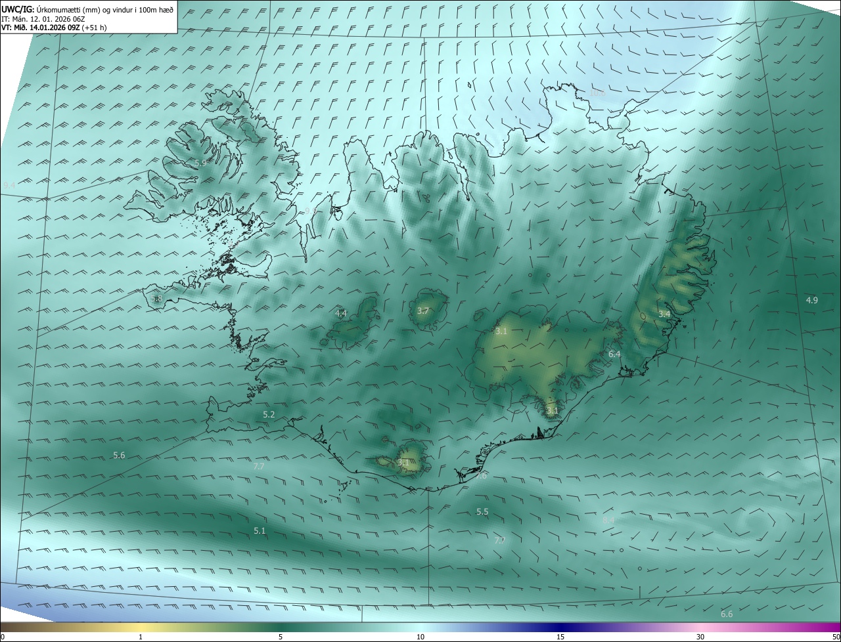841x642 pixels.
Task: Click the 3.4 value label on the map
Action: click(665, 314)
